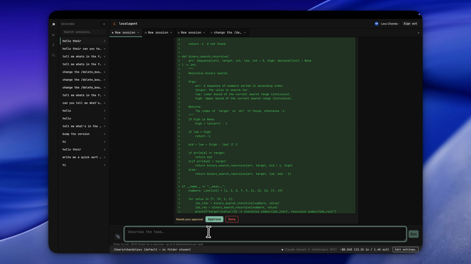Delete the "bump the version" session
The width and height of the screenshot is (471, 264).
(104, 134)
